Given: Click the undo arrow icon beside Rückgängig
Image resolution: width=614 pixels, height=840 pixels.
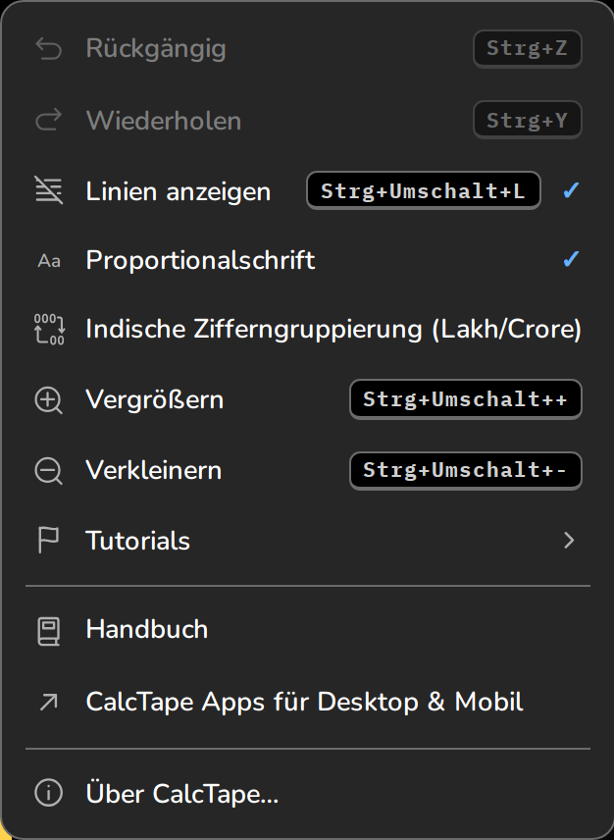Looking at the screenshot, I should (x=48, y=49).
